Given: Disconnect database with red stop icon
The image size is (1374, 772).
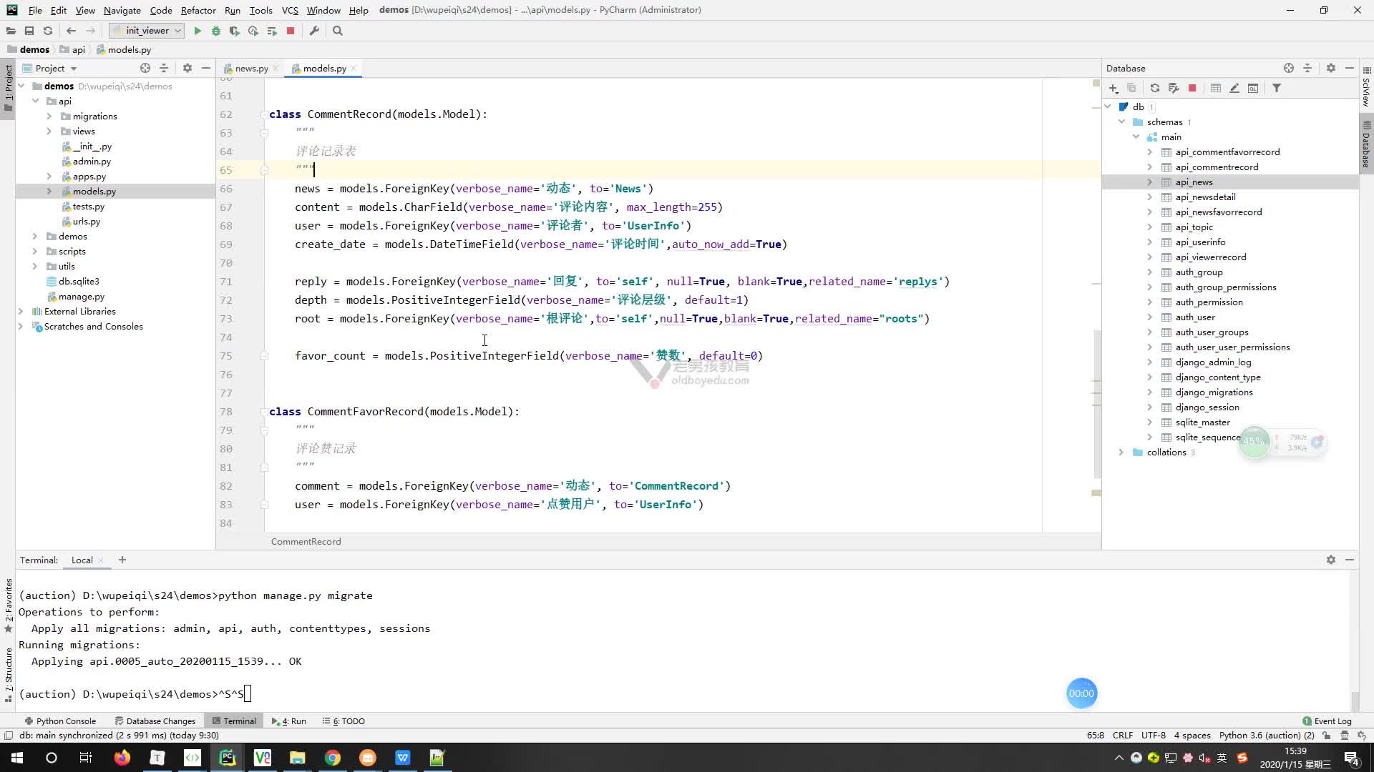Looking at the screenshot, I should tap(1192, 88).
